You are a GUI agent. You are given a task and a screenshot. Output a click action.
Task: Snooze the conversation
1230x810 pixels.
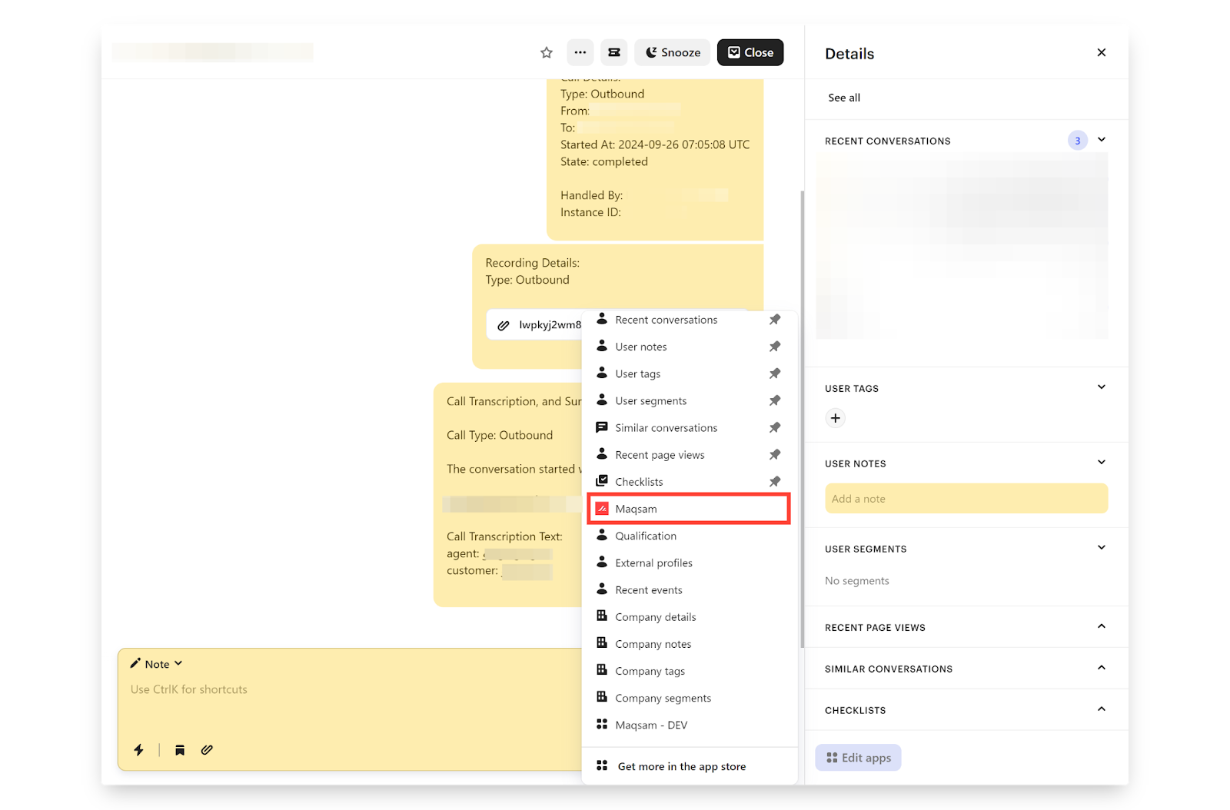[673, 53]
